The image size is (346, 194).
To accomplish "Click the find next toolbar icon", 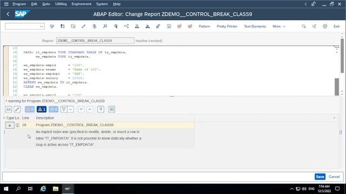I will click(x=314, y=26).
